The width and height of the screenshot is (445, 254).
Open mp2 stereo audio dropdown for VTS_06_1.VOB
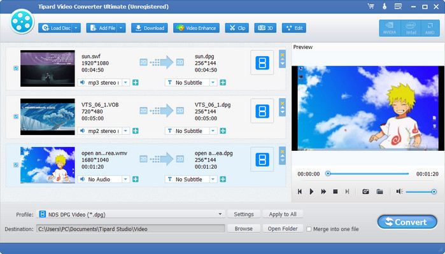(125, 131)
